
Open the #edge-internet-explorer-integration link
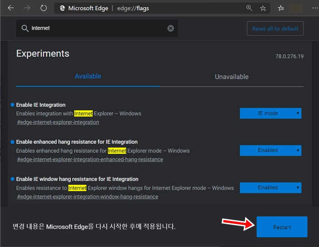[x=58, y=122]
